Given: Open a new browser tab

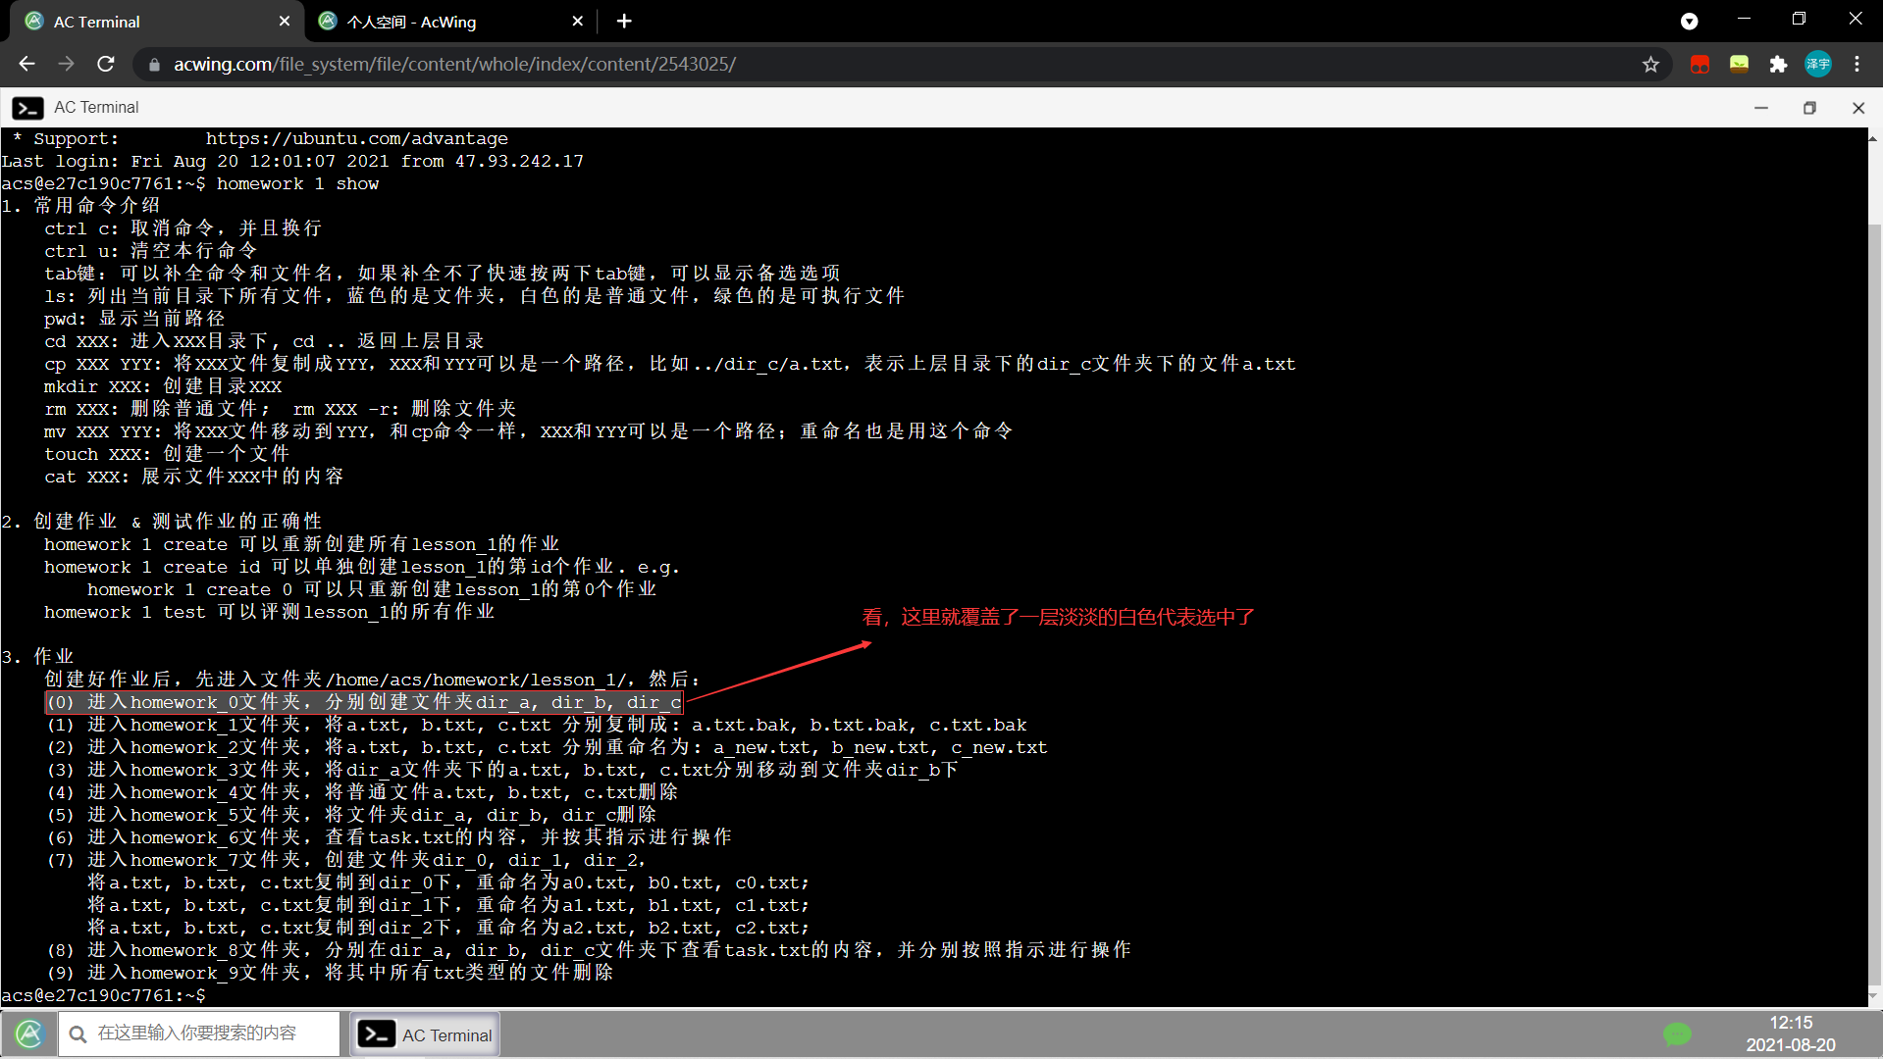Looking at the screenshot, I should 624,21.
